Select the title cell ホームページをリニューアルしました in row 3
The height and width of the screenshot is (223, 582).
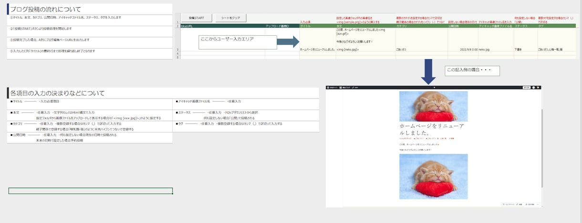click(x=317, y=40)
